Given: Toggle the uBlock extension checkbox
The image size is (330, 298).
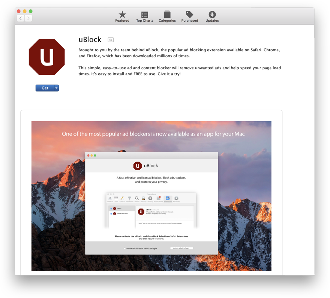Looking at the screenshot, I should tap(111, 209).
